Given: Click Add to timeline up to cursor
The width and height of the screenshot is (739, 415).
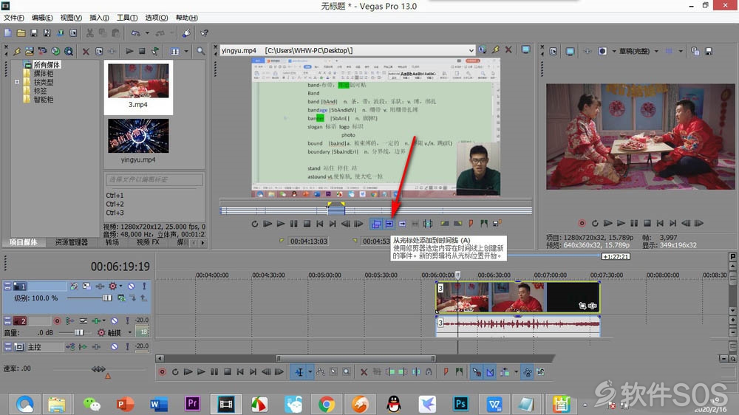Looking at the screenshot, I should point(402,224).
